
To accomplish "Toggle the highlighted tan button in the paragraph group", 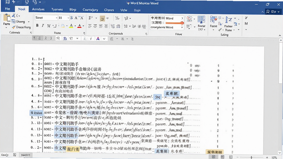I will pos(102,18).
